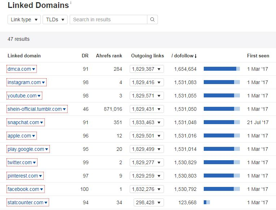Image resolution: width=276 pixels, height=210 pixels.
Task: Expand outgoing links 1,829,499 for play.google.com
Action: (x=147, y=149)
